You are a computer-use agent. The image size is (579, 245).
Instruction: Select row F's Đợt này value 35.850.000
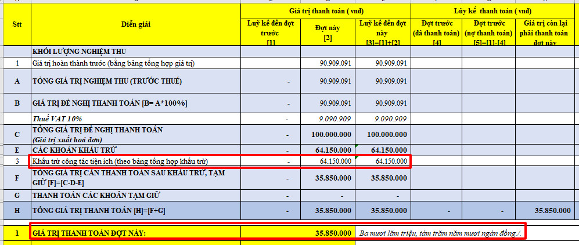[x=328, y=178]
